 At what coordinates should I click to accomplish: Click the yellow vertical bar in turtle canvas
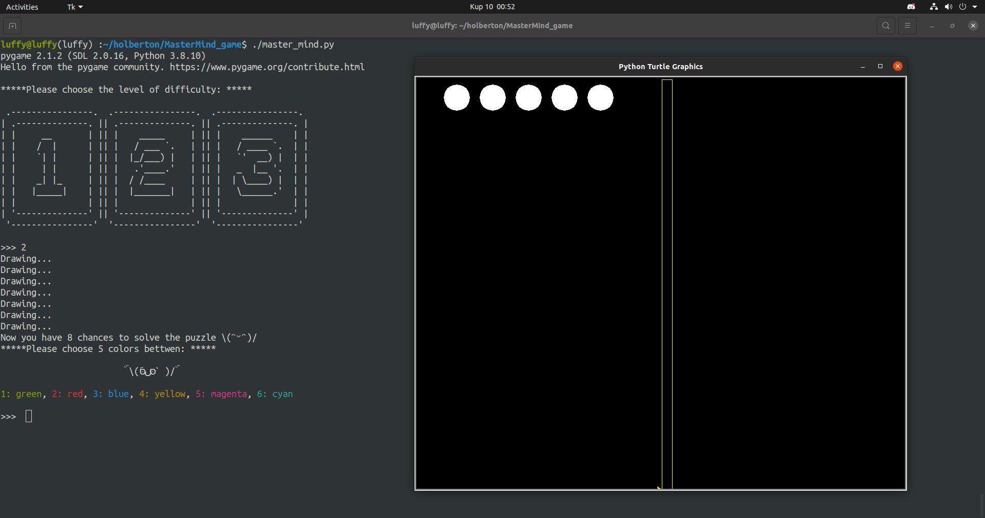coord(667,284)
